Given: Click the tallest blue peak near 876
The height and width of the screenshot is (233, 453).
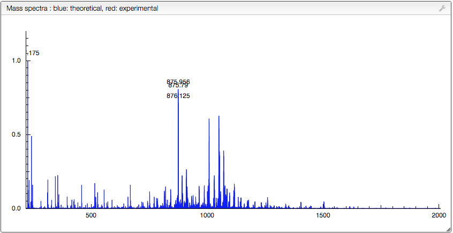Looking at the screenshot, I should [178, 149].
